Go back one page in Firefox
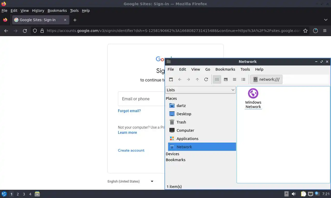 tap(6, 31)
